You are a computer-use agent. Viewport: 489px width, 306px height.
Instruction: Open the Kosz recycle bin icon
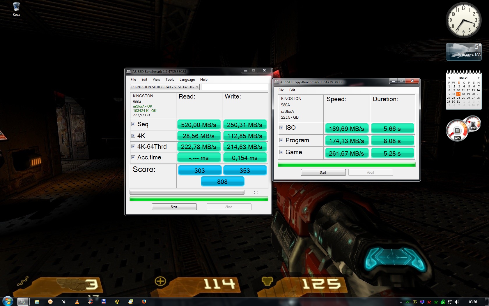point(16,9)
